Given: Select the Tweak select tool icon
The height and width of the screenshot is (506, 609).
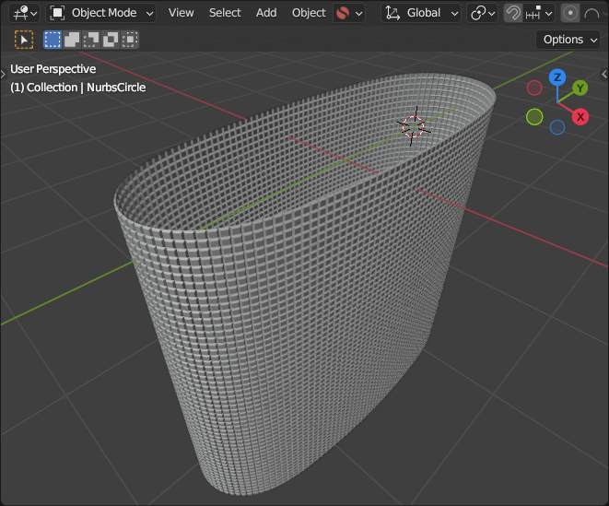Looking at the screenshot, I should (24, 40).
